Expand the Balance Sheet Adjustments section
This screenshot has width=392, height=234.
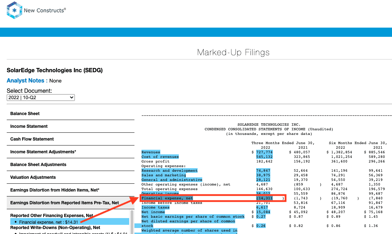coord(71,164)
